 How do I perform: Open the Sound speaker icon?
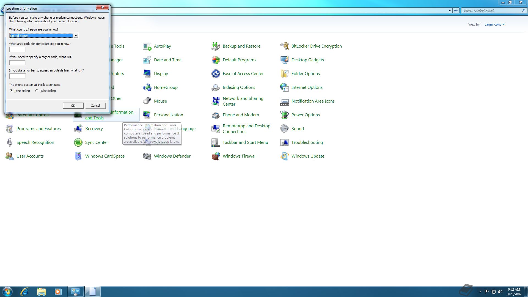coord(284,129)
